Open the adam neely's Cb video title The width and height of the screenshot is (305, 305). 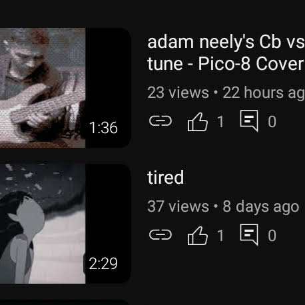point(226,53)
